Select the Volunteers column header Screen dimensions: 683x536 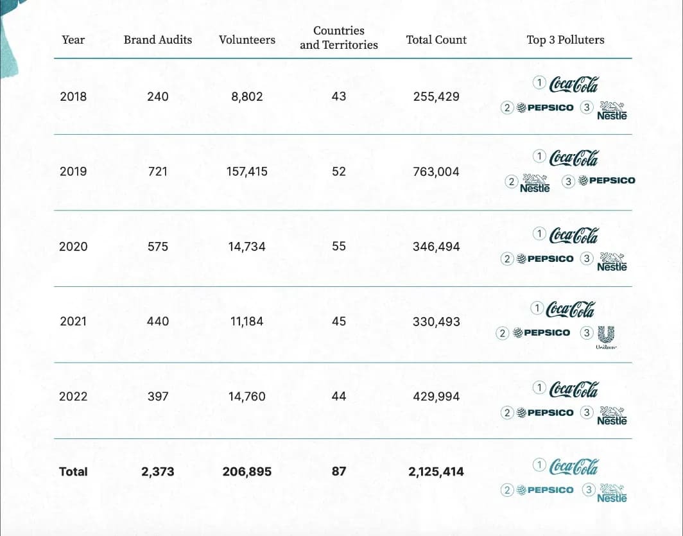pyautogui.click(x=247, y=40)
